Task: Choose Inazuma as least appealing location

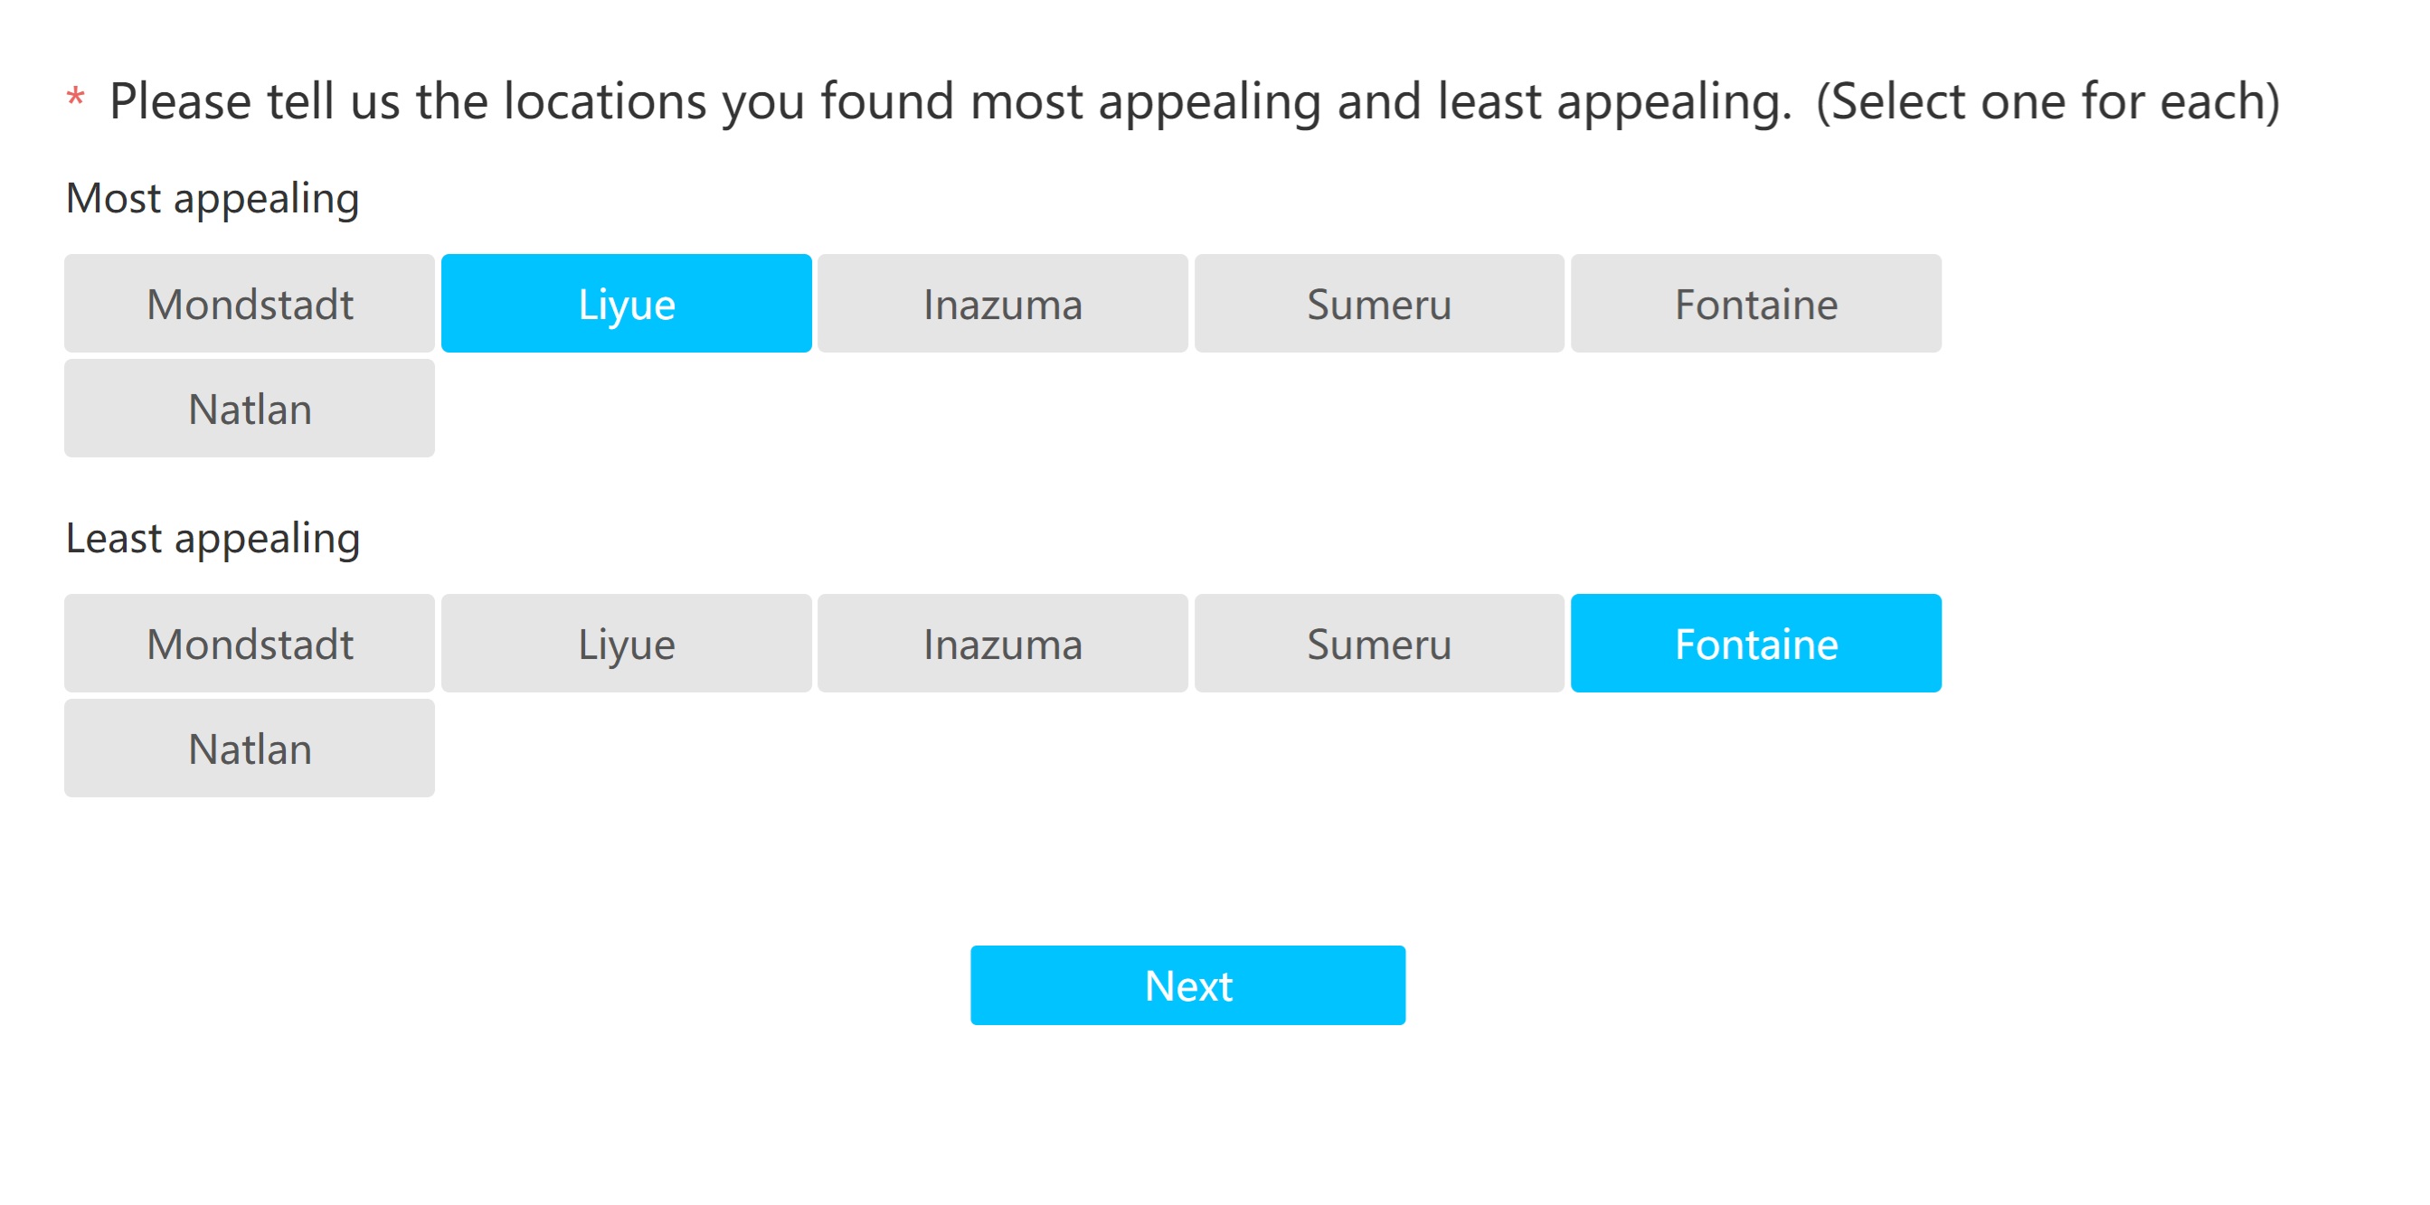Action: coord(1002,643)
